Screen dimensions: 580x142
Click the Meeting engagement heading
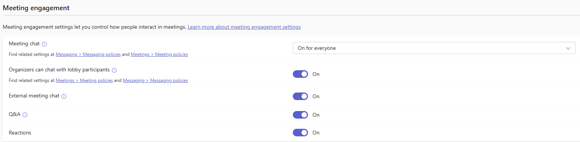(x=36, y=8)
